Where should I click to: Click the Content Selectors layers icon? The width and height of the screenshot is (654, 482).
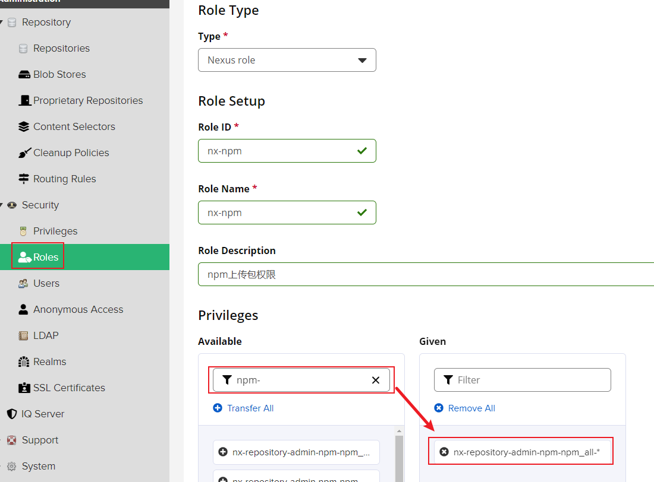click(24, 126)
